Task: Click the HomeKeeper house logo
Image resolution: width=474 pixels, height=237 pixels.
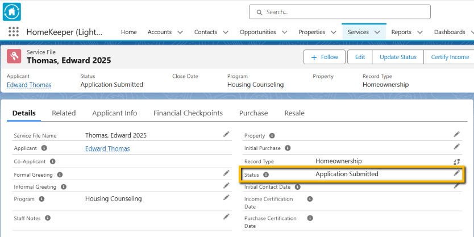Action: pos(12,11)
